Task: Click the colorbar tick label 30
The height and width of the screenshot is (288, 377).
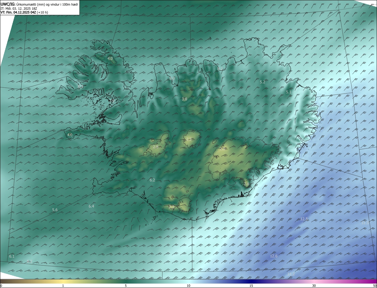Action: pyautogui.click(x=314, y=286)
